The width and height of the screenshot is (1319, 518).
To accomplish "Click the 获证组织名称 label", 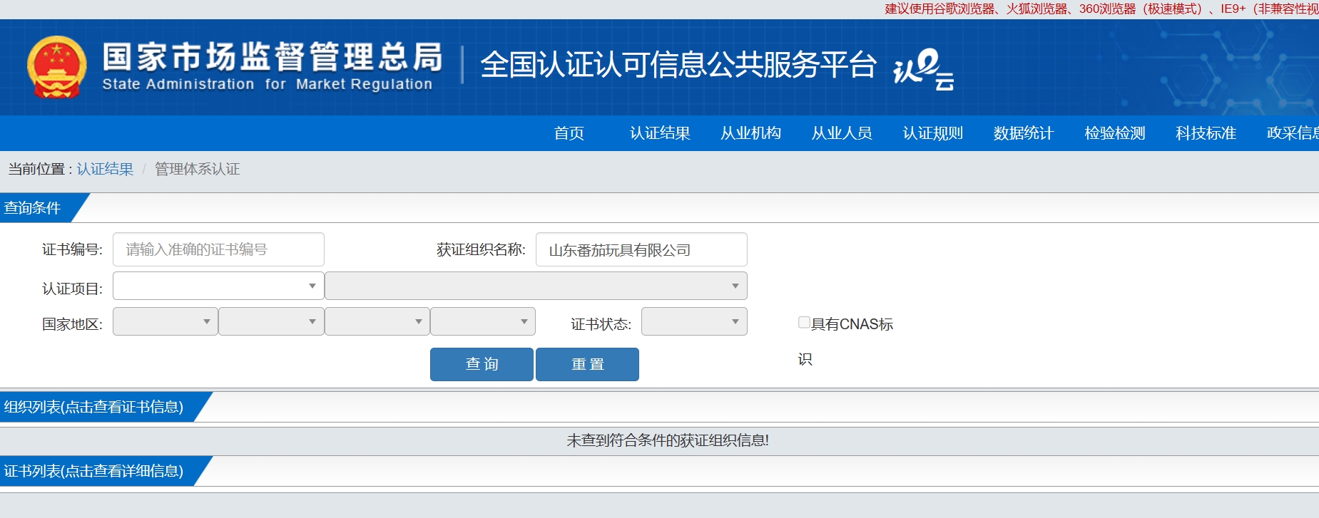I will click(x=481, y=249).
